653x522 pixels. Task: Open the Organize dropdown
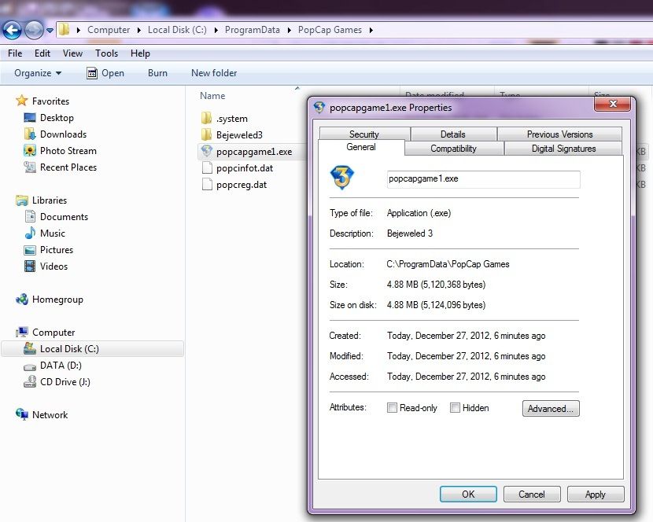click(x=38, y=73)
